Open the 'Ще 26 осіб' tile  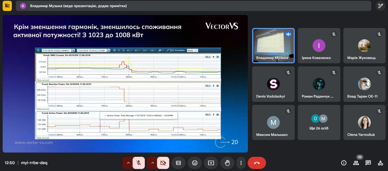(x=319, y=122)
